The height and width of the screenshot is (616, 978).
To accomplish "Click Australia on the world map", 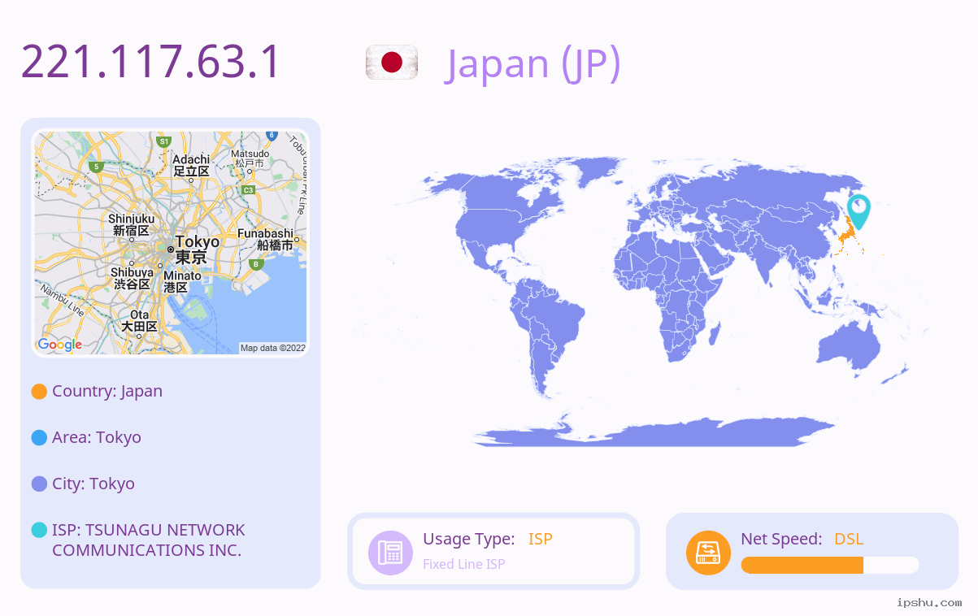I will click(x=850, y=350).
